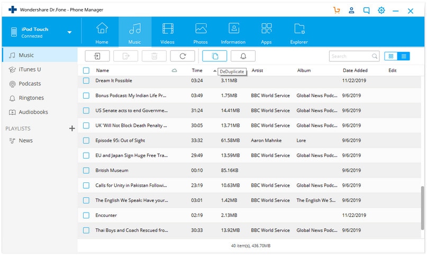427x255 pixels.
Task: Click the vertical scrollbar thumb
Action: pos(422,208)
